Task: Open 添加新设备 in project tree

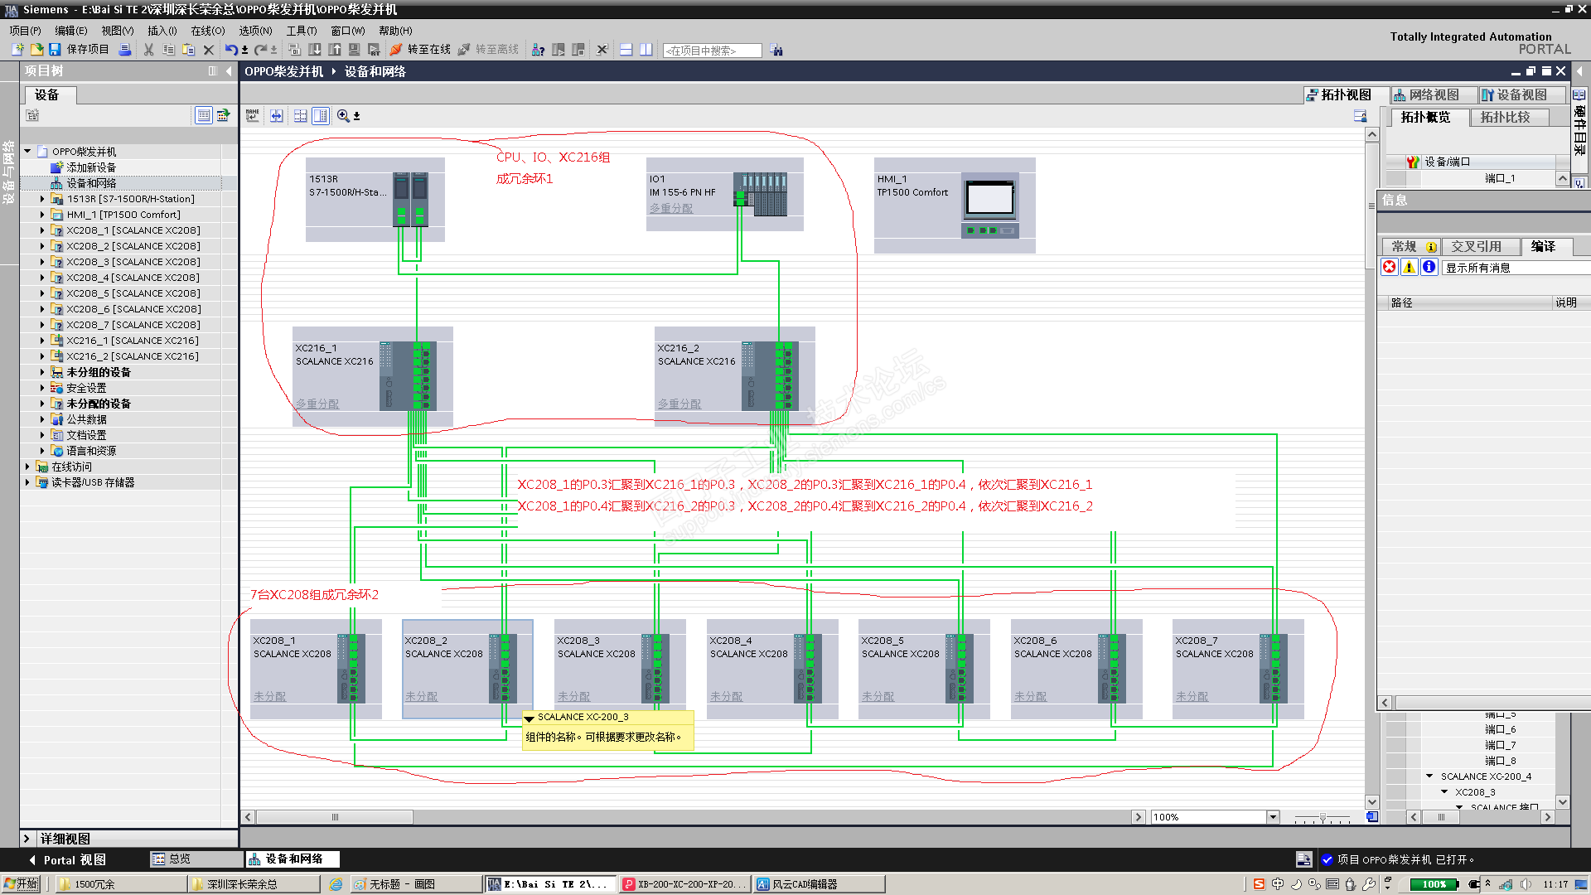Action: coord(90,167)
